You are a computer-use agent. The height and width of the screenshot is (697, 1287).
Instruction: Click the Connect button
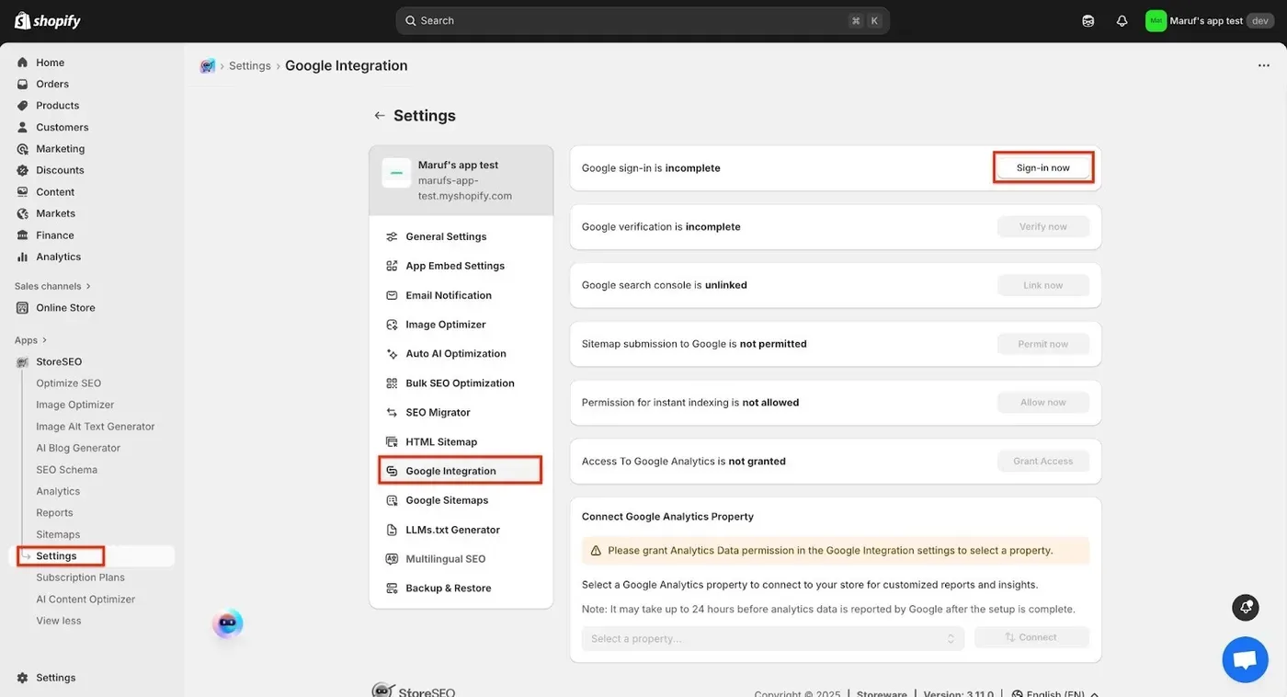click(x=1031, y=637)
